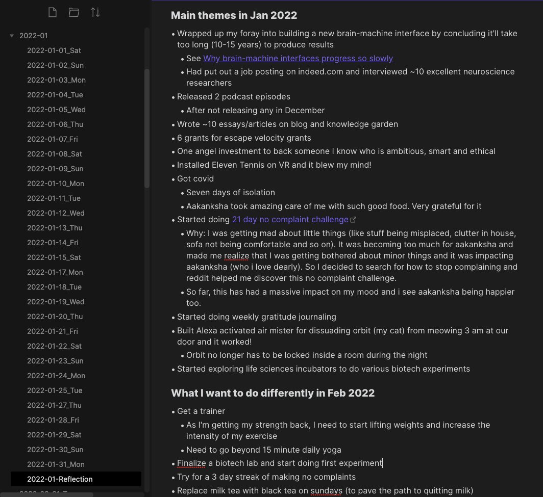The image size is (543, 497).
Task: Open note 2022-01-04_Tue
Action: pyautogui.click(x=55, y=95)
